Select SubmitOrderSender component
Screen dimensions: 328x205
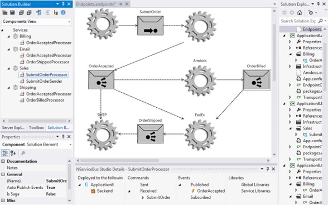click(x=44, y=81)
